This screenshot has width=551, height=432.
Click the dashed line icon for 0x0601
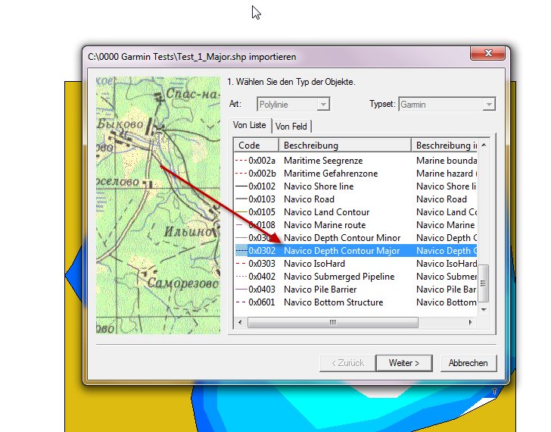[x=241, y=302]
